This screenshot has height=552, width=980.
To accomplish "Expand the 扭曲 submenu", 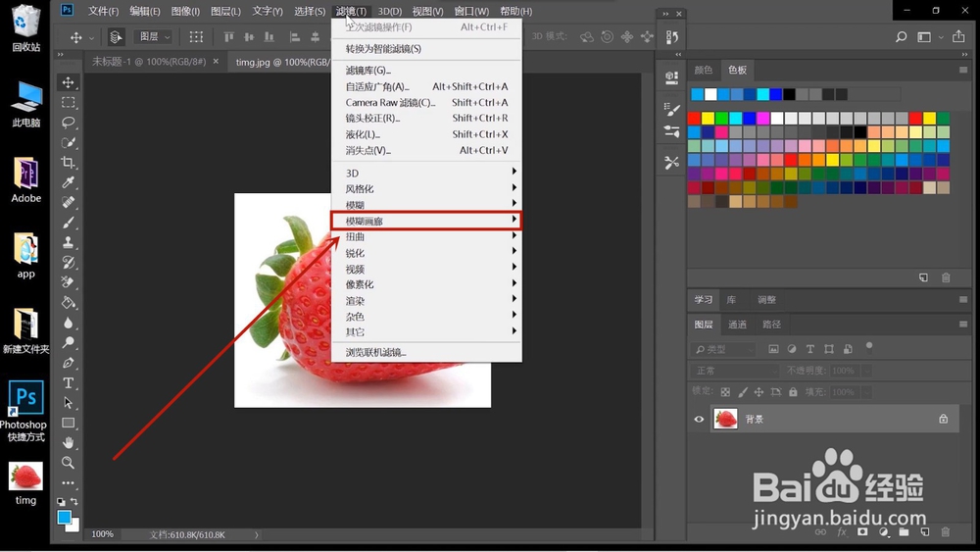I will point(426,237).
